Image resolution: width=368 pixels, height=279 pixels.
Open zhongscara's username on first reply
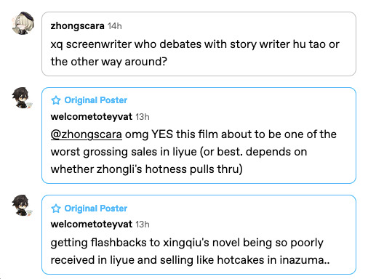point(77,25)
